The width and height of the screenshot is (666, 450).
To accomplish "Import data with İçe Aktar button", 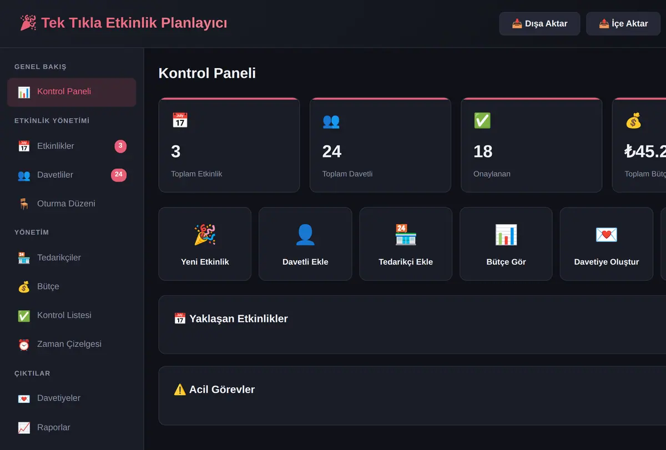I will click(x=623, y=24).
